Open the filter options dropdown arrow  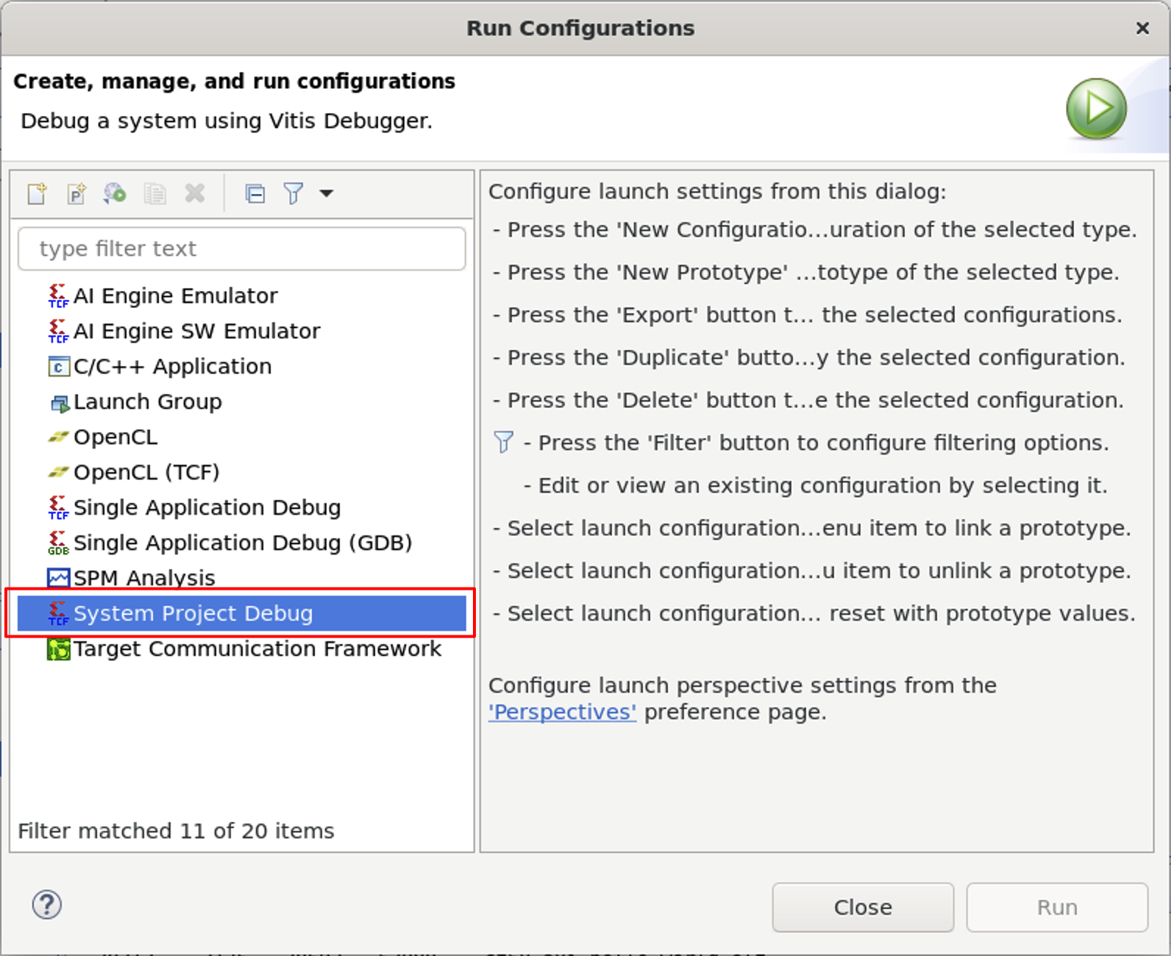(327, 193)
